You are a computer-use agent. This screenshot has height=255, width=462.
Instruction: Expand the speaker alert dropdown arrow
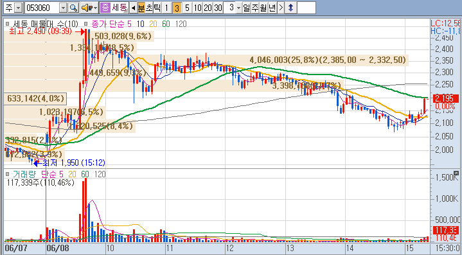coord(96,8)
